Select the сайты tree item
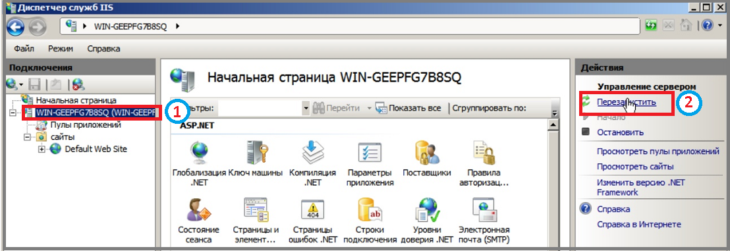The width and height of the screenshot is (730, 251). pos(63,137)
